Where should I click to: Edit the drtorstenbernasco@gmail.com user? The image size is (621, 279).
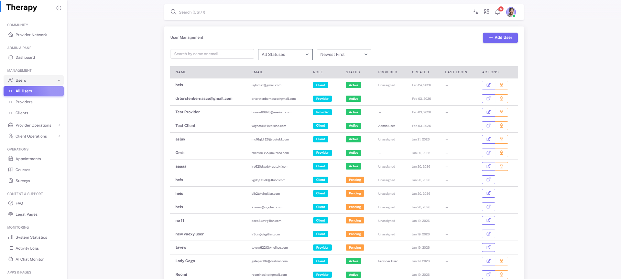(488, 98)
